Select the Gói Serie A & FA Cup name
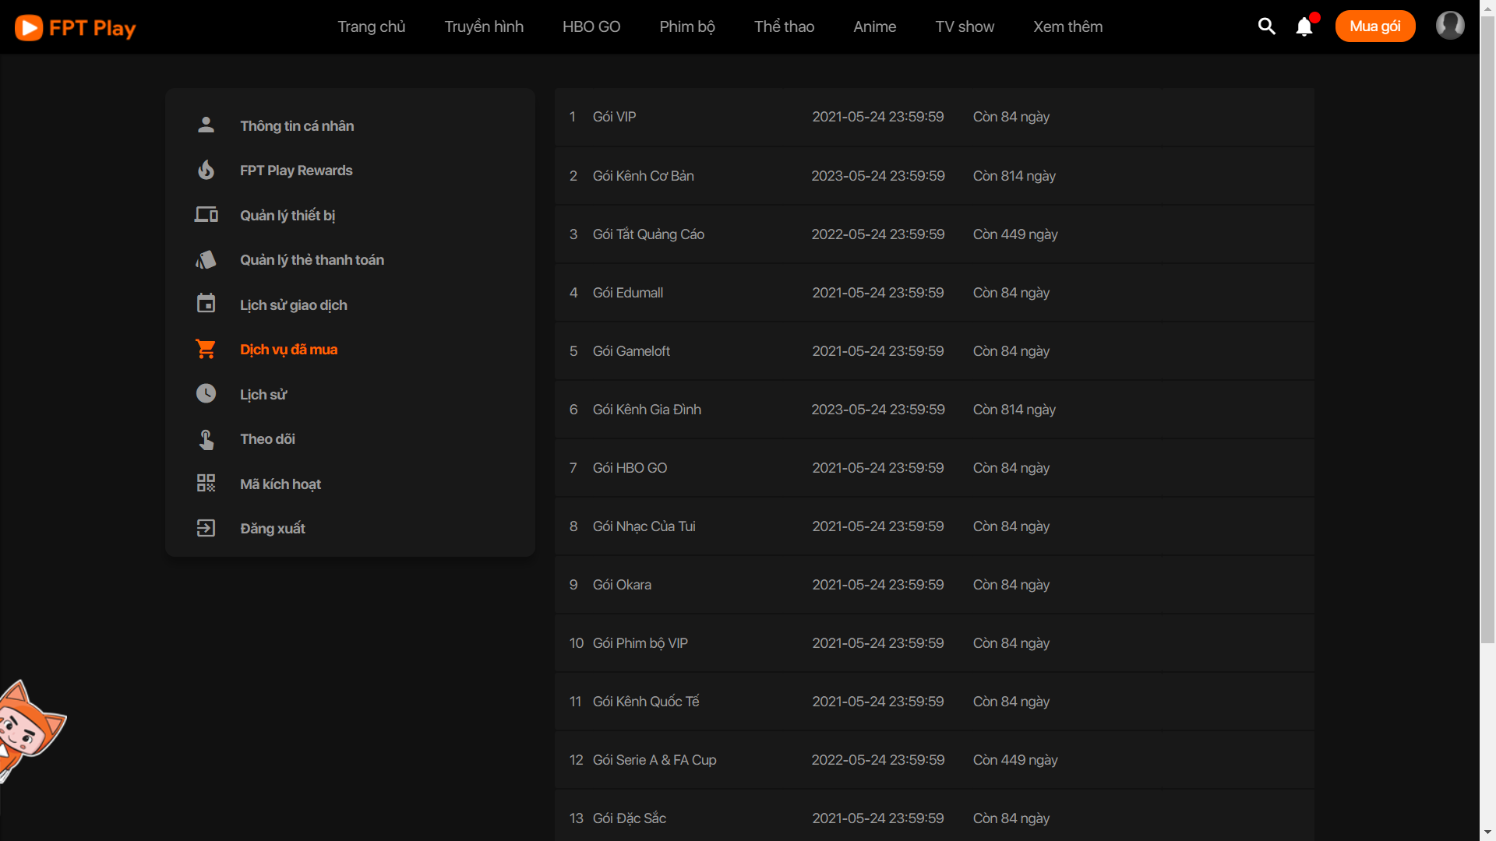This screenshot has width=1496, height=841. (654, 760)
